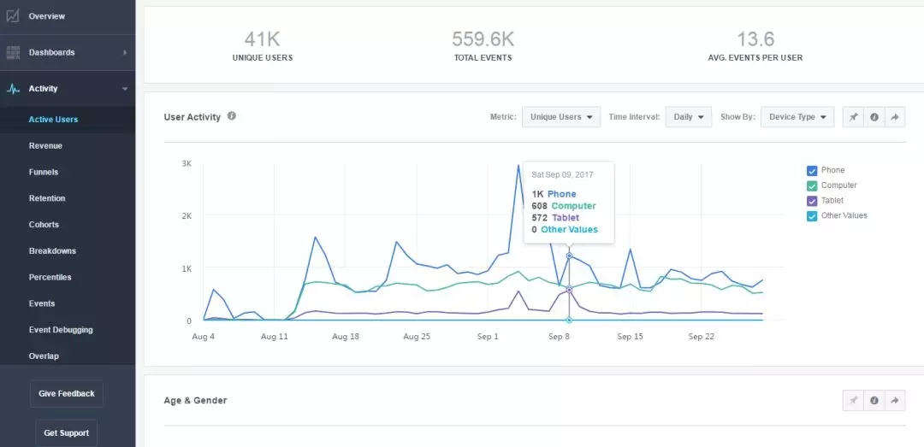Uncheck the Phone series checkbox
Image resolution: width=924 pixels, height=447 pixels.
(x=812, y=170)
